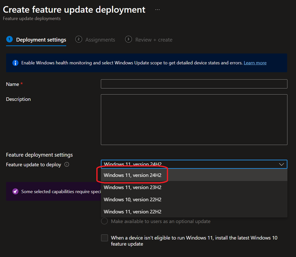Click the step 1 circle icon
Image resolution: width=296 pixels, height=257 pixels.
pos(9,39)
